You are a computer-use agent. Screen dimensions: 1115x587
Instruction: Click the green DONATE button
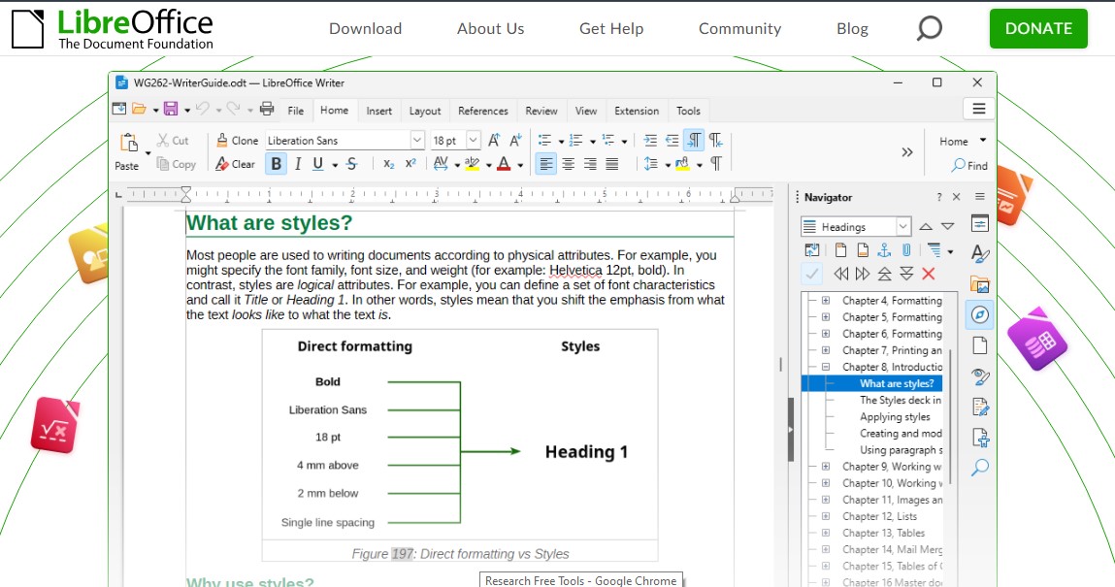click(1038, 28)
